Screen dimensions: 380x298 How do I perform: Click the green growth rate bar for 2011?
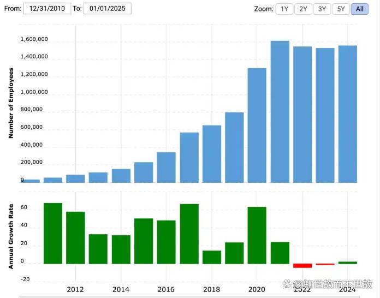[x=53, y=234]
